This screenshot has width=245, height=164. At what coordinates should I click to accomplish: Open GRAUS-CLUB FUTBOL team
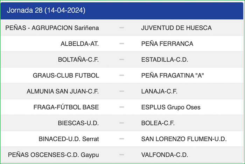tap(66, 76)
